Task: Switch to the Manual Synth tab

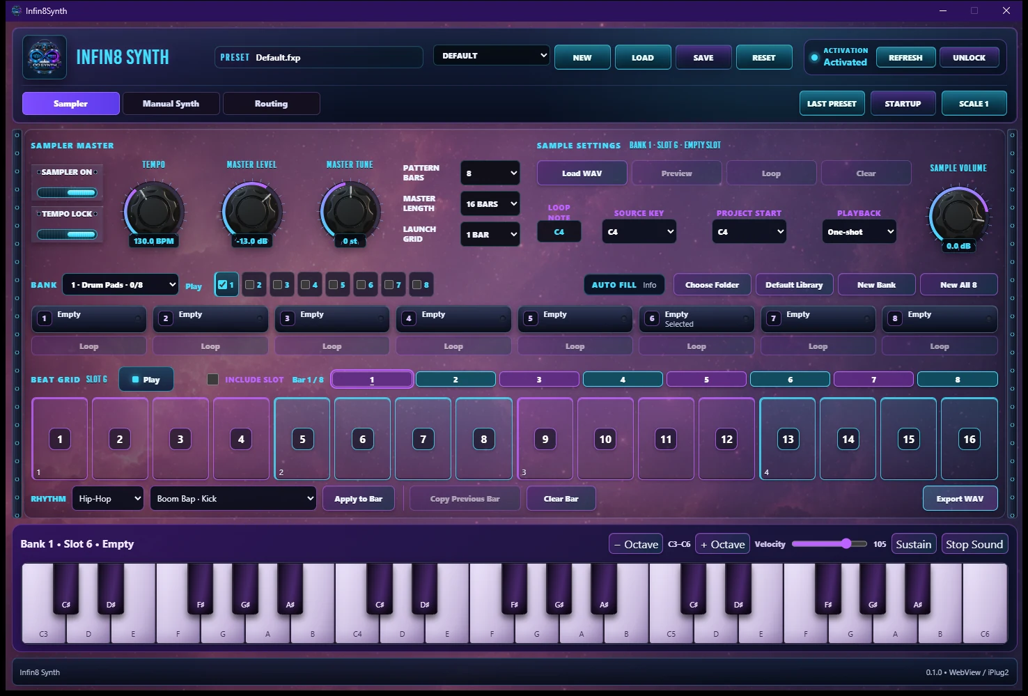Action: (x=171, y=103)
